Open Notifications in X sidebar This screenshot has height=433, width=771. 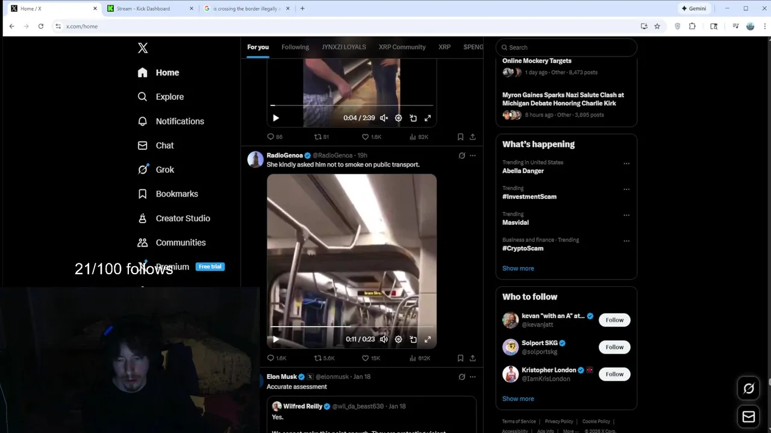pyautogui.click(x=170, y=121)
